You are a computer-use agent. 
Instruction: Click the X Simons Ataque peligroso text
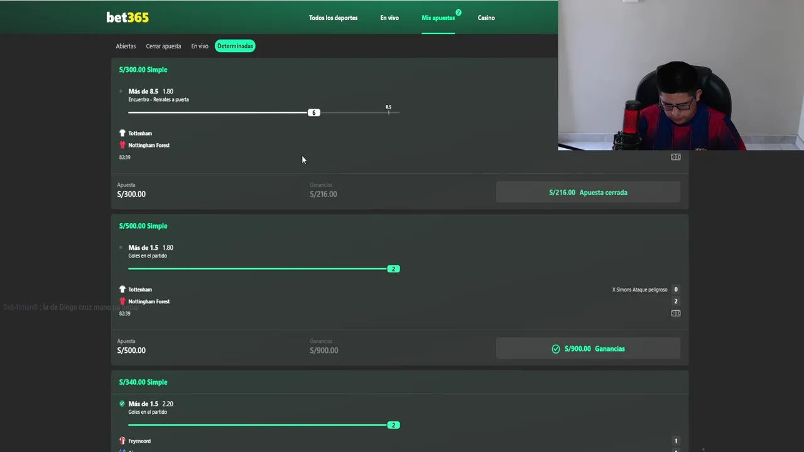point(639,289)
